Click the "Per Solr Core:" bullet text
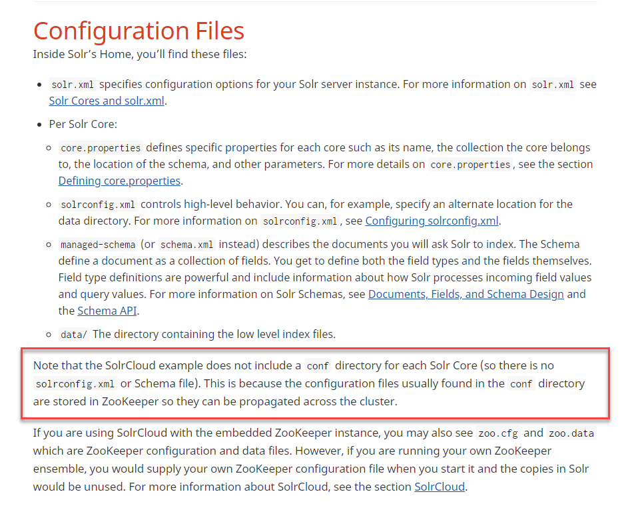 (83, 124)
